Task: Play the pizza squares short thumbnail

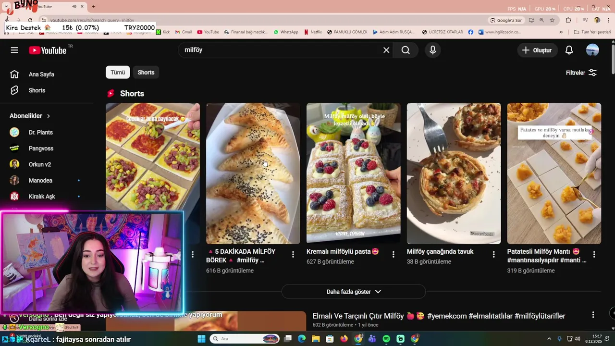Action: coord(152,157)
